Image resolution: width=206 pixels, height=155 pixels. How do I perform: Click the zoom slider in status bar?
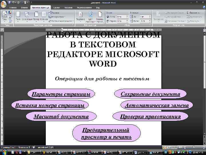[x=194, y=147]
